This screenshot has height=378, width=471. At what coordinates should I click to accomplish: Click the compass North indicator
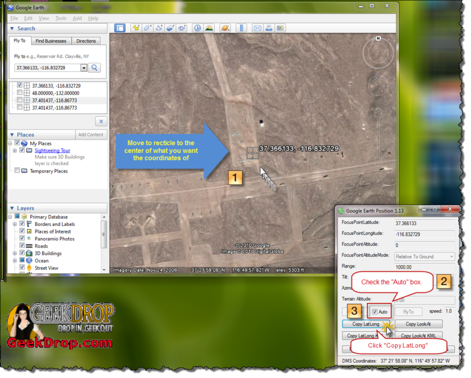[x=378, y=38]
